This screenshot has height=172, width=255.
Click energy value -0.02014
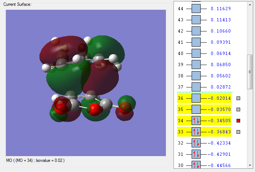pyautogui.click(x=219, y=98)
